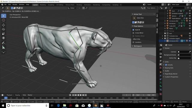This screenshot has width=192, height=108.
Task: Uncheck the Smilodon-low collection checkbox
Action: click(165, 36)
